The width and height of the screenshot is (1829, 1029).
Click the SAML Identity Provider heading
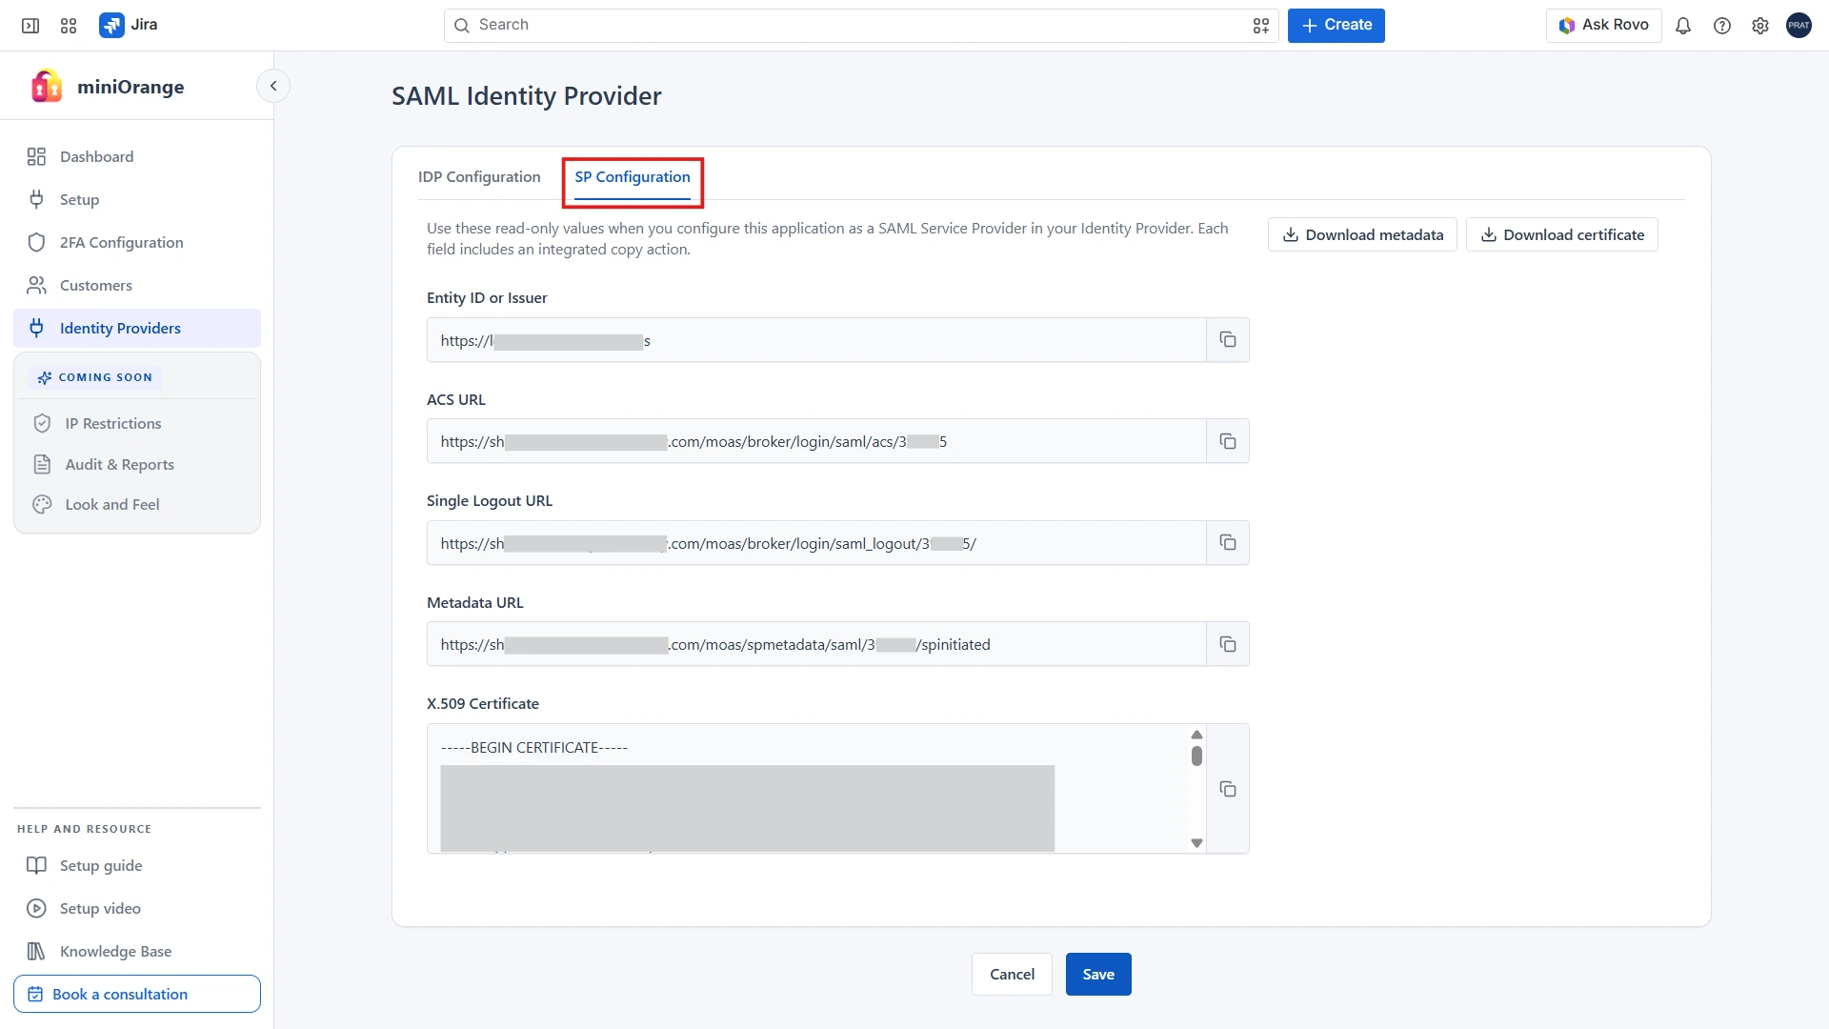click(x=526, y=96)
